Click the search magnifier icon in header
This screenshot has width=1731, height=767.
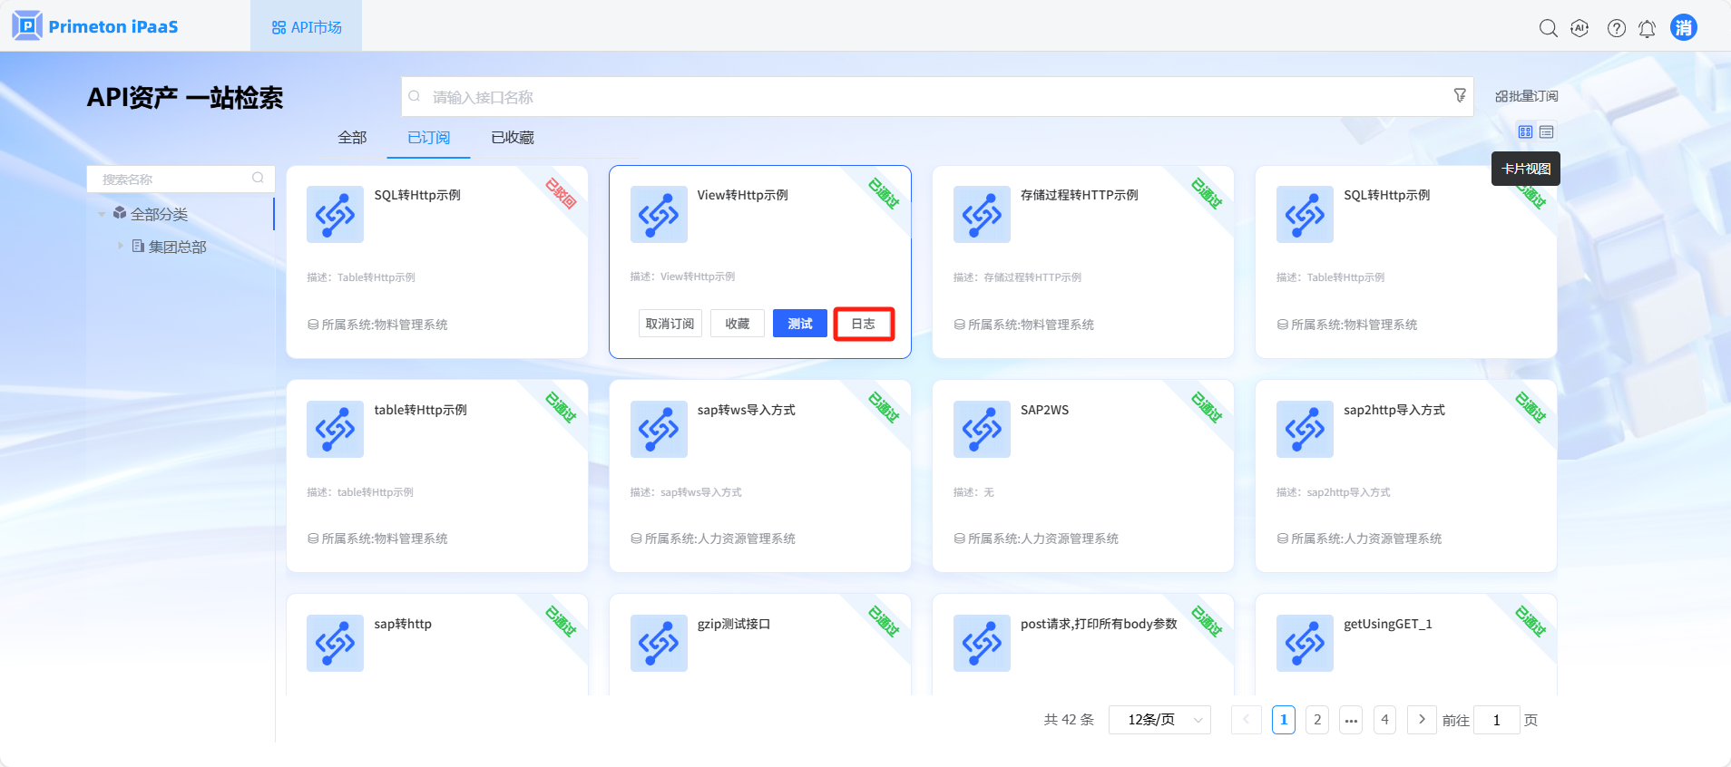1548,28
